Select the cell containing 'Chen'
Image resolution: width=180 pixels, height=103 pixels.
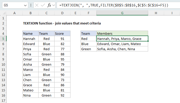(30, 80)
